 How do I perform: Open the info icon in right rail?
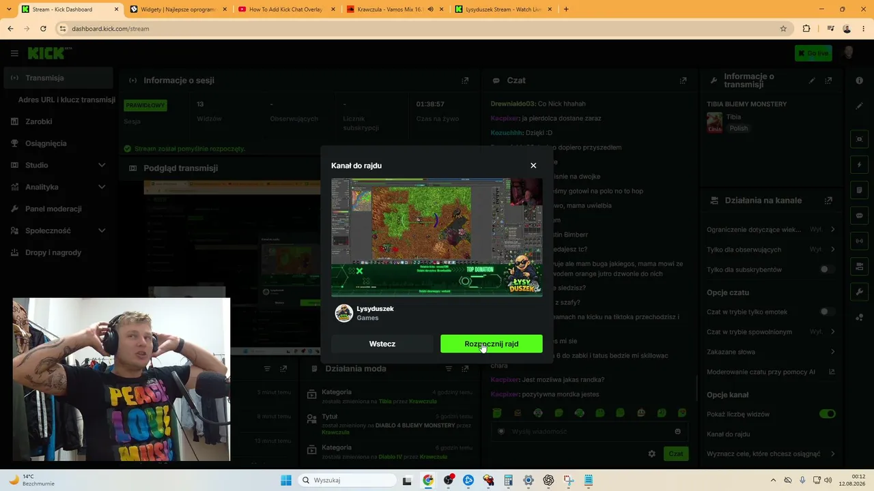point(860,80)
